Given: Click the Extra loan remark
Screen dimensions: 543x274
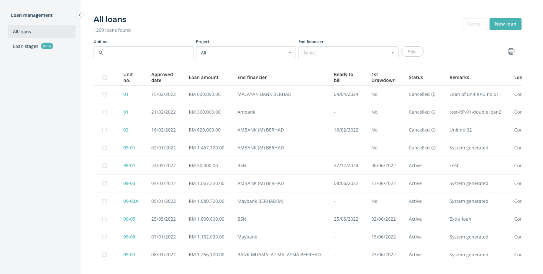Looking at the screenshot, I should pyautogui.click(x=460, y=219).
